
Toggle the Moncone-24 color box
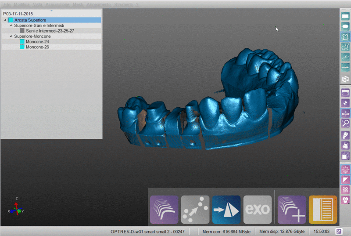pos(22,42)
